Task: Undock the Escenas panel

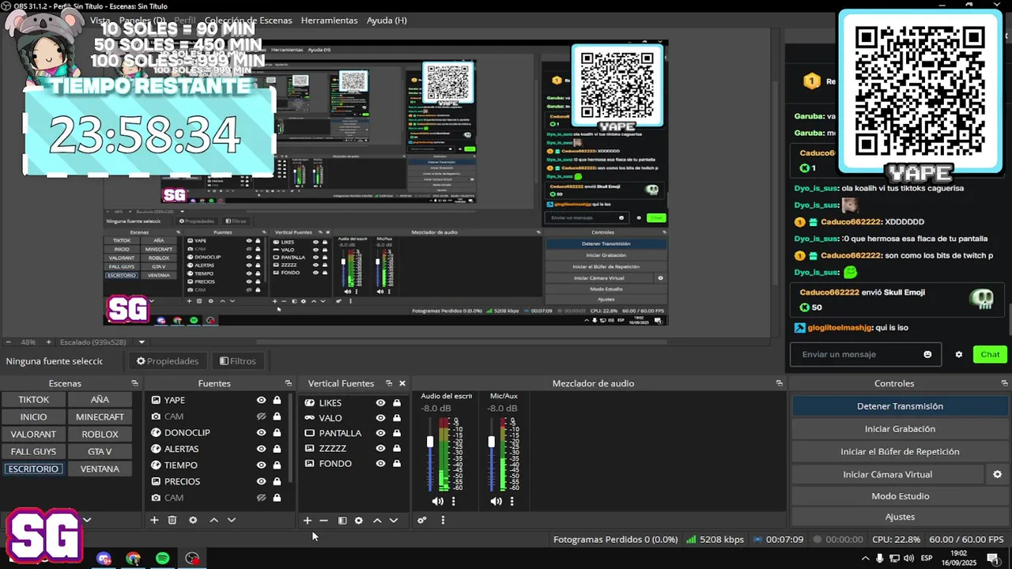Action: point(134,383)
